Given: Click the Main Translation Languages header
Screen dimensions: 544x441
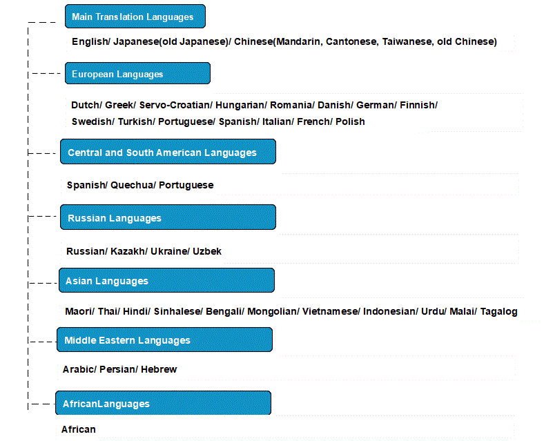Looking at the screenshot, I should (x=135, y=17).
